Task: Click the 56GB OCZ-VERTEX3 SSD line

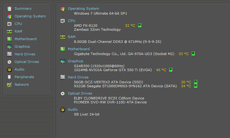Action: click(108, 82)
